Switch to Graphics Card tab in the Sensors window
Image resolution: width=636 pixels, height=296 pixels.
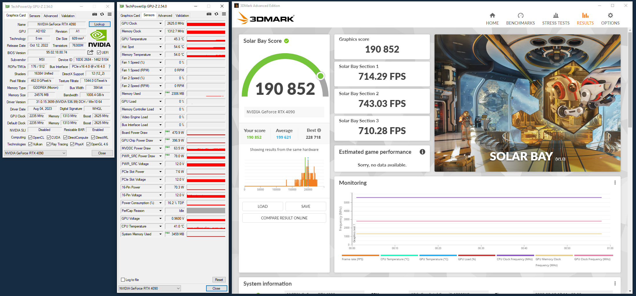click(130, 16)
